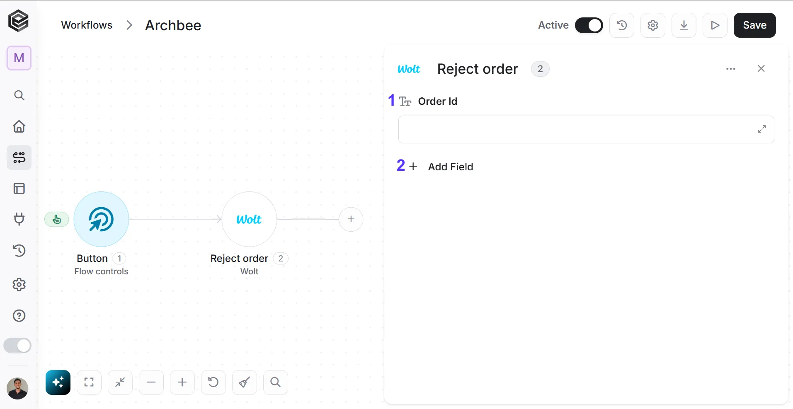Open the AI assistant sparkle button

58,382
